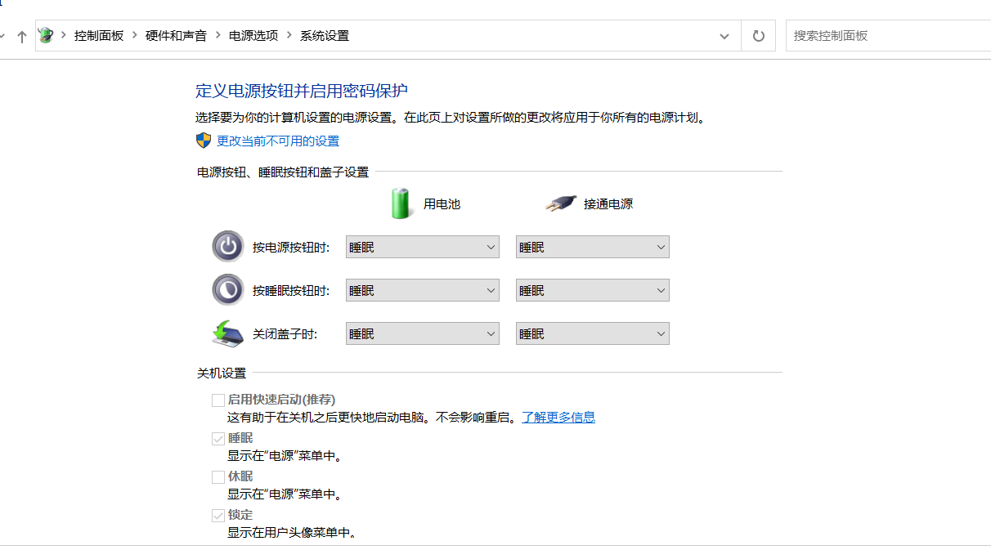This screenshot has height=550, width=991.
Task: Expand the breadcrumb arrow right of 控制面板
Action: click(135, 35)
